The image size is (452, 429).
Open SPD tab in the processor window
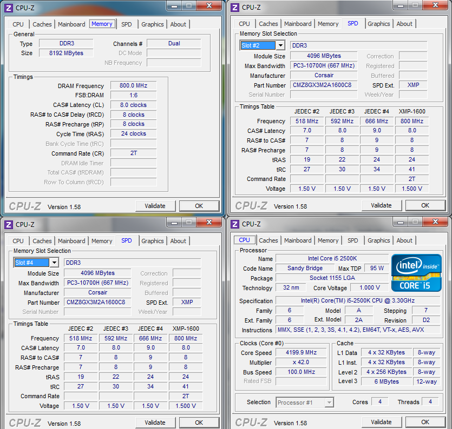pos(352,240)
